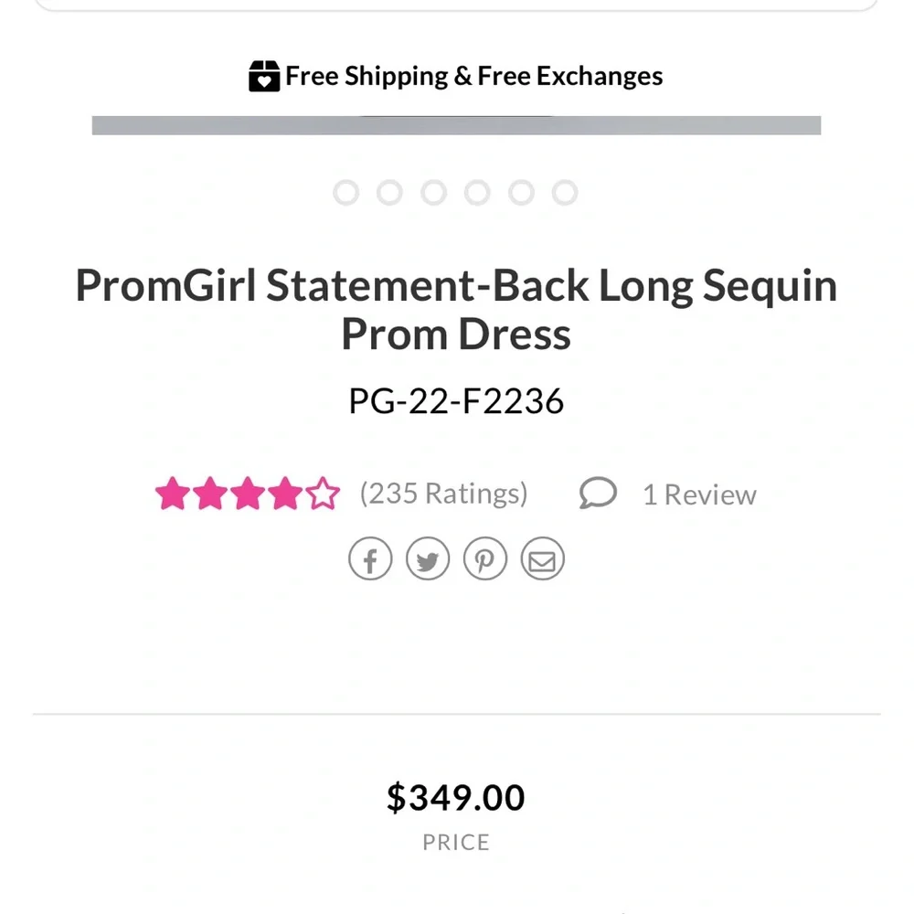Select the second image carousel dot
The width and height of the screenshot is (914, 914).
click(x=389, y=193)
